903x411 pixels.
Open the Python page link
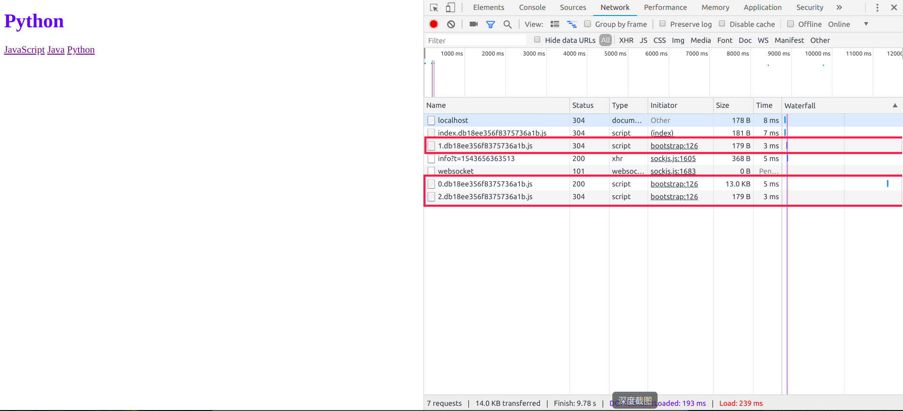(x=81, y=50)
